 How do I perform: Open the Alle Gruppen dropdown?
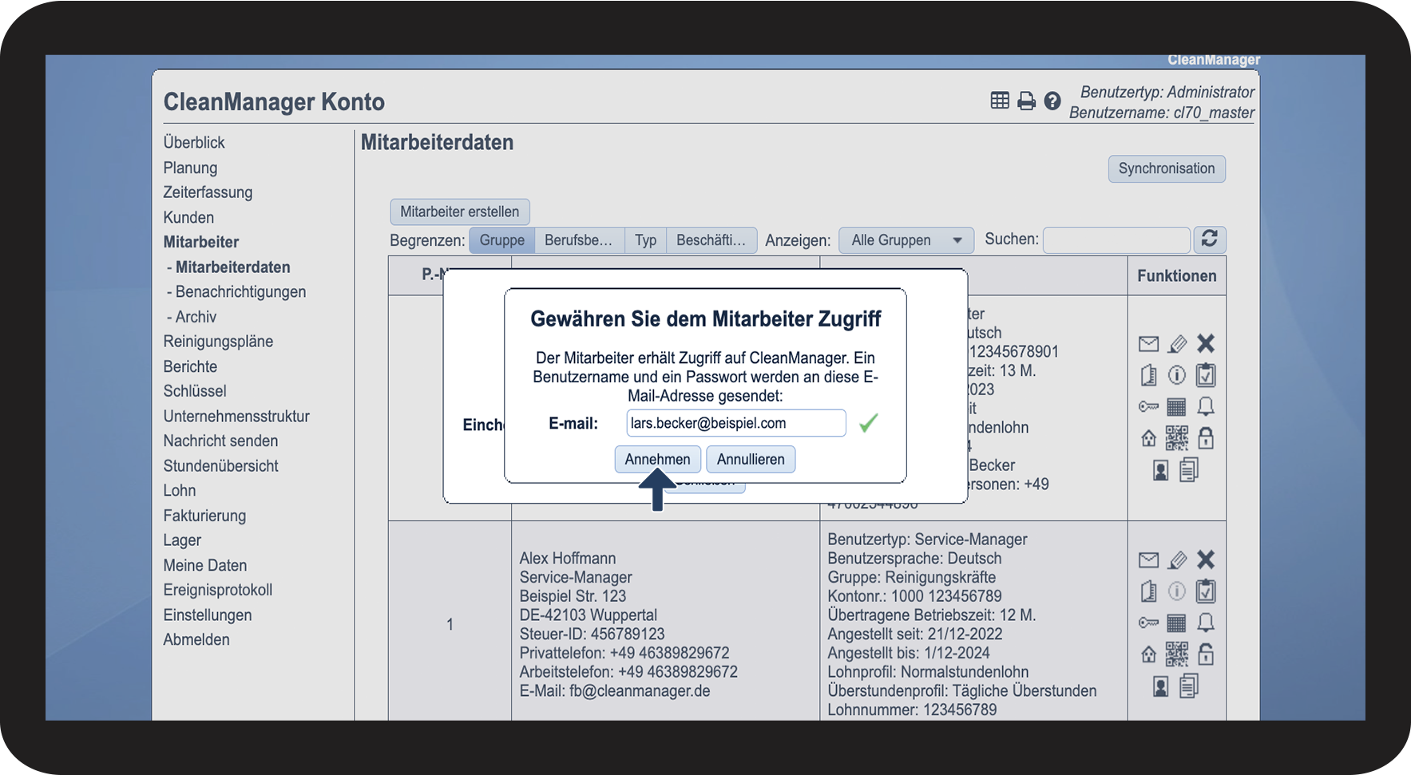click(906, 240)
